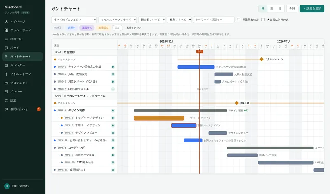Open the すべてのプロジェクト dropdown
The image size is (330, 194).
(74, 19)
